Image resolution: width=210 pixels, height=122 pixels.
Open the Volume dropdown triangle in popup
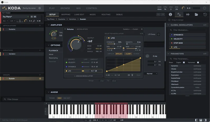click(x=65, y=29)
